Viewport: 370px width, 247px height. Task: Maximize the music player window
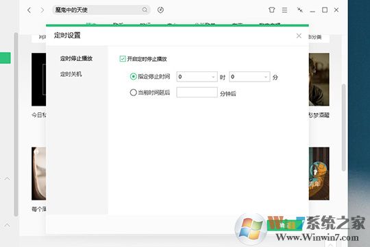click(x=325, y=10)
